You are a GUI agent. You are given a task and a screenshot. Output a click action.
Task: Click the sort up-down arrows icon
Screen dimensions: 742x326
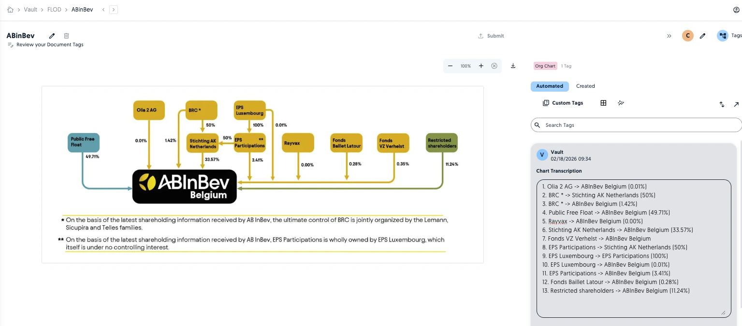(722, 104)
